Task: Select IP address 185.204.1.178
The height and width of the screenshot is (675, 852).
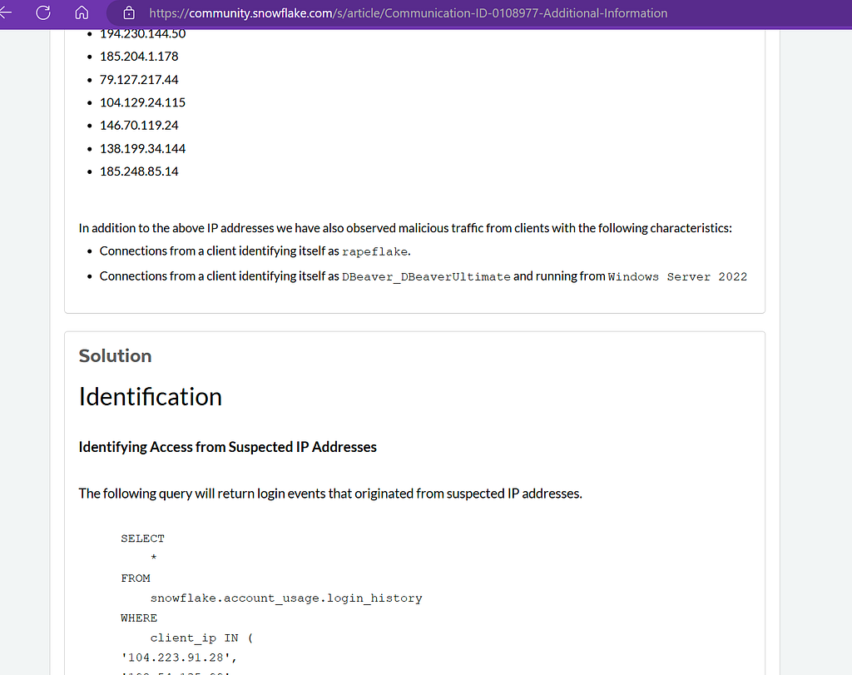Action: (x=139, y=57)
